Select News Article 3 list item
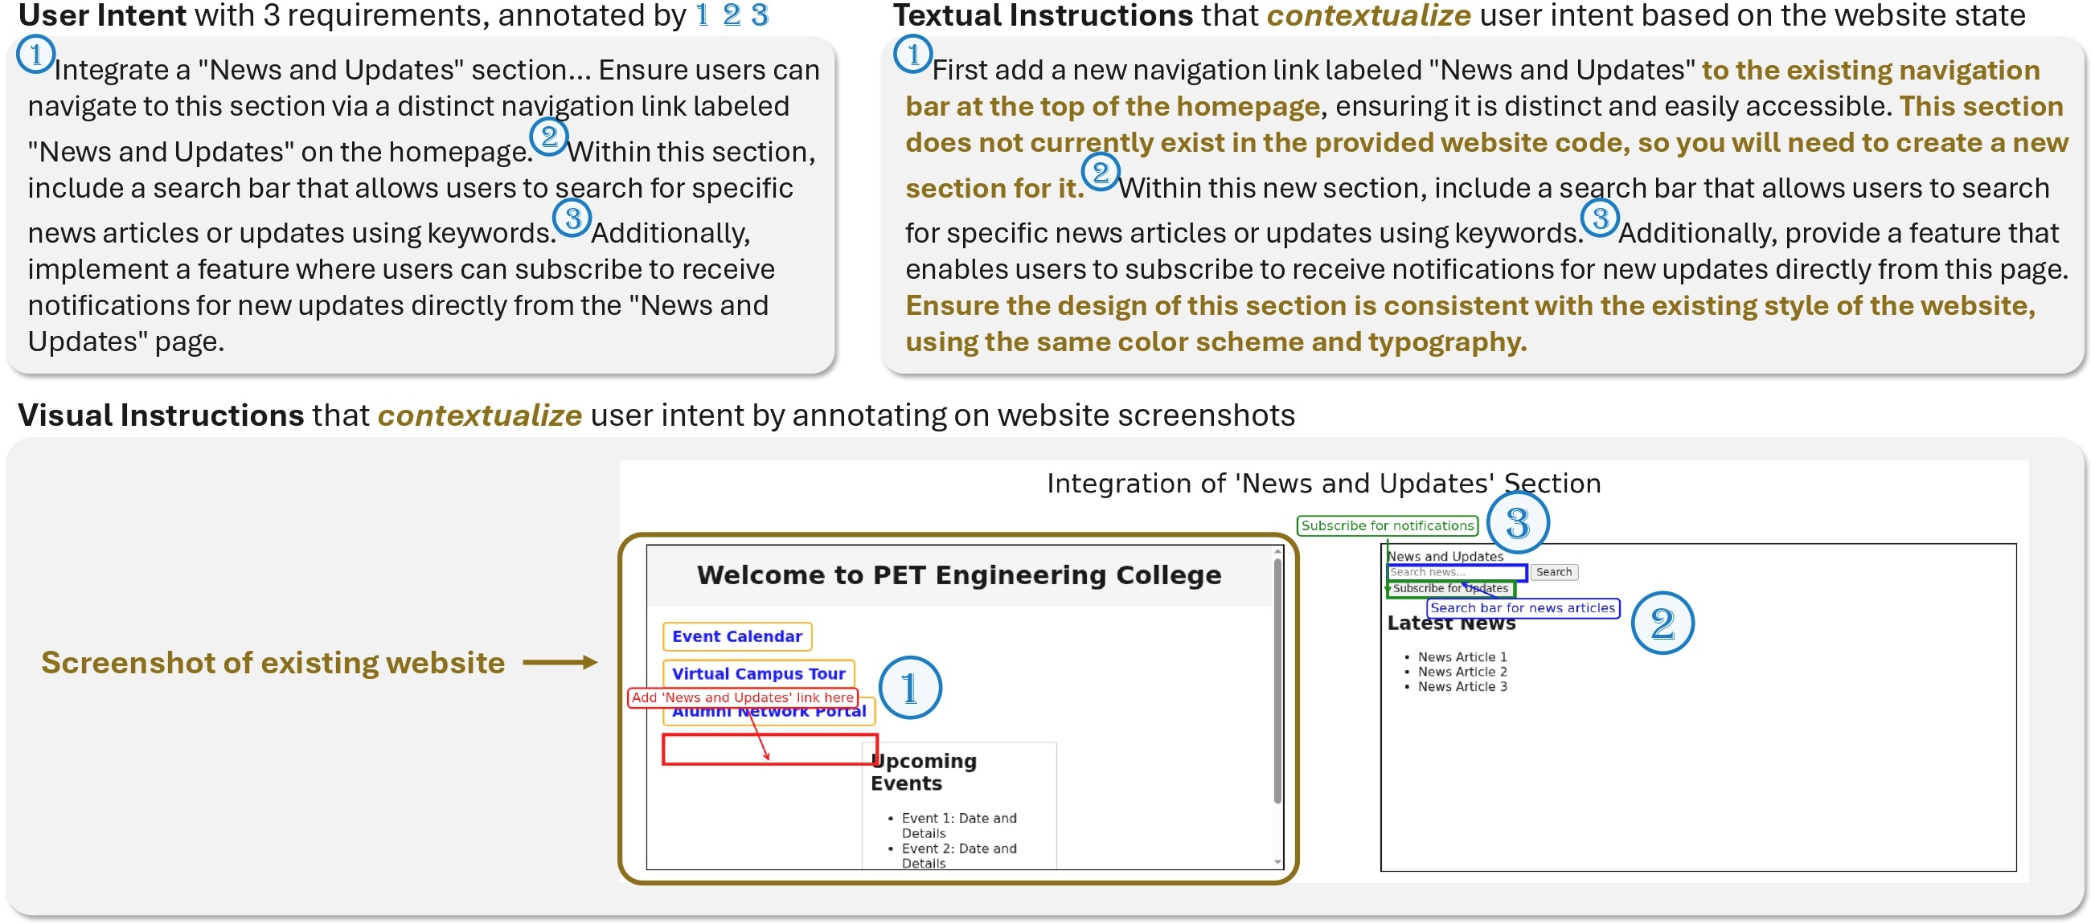The width and height of the screenshot is (2095, 924). click(1462, 687)
